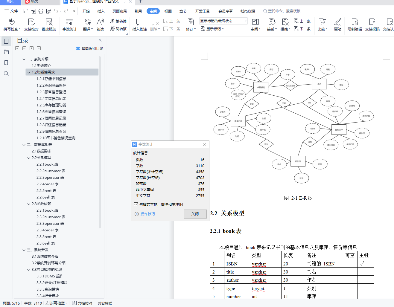
Task: Click the save icon in quick access toolbar
Action: (26, 11)
